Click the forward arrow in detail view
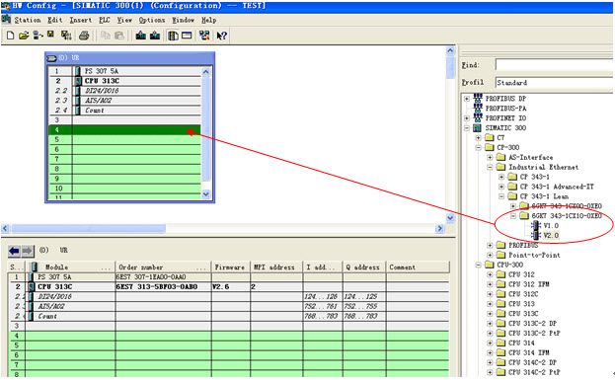This screenshot has height=380, width=615. point(27,251)
